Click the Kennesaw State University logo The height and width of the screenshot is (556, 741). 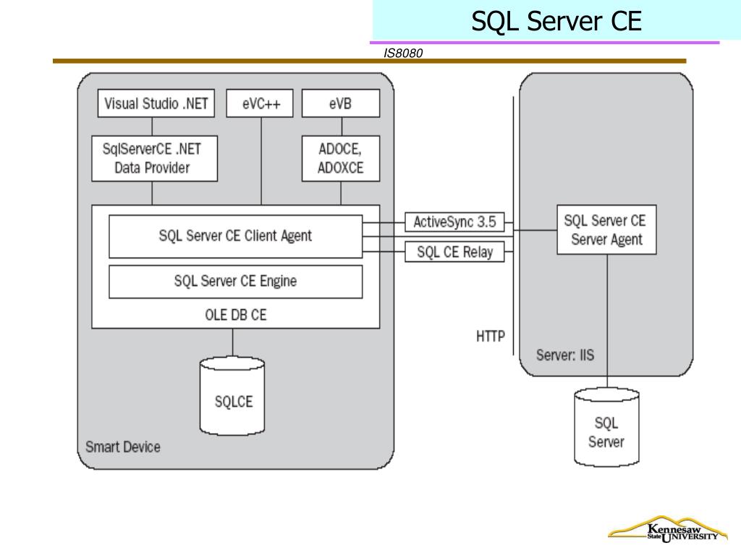(x=668, y=529)
